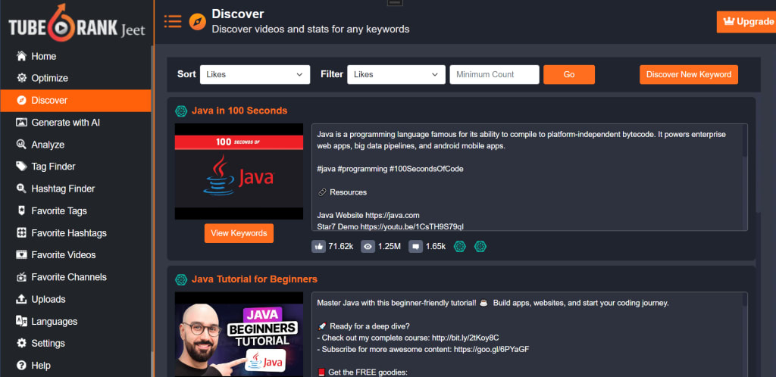Open the Java in 100 Seconds title link

pyautogui.click(x=239, y=111)
